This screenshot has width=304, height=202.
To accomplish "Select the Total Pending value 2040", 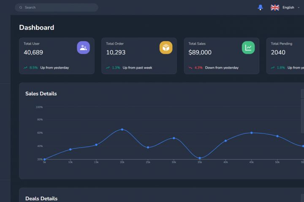I will (x=278, y=52).
